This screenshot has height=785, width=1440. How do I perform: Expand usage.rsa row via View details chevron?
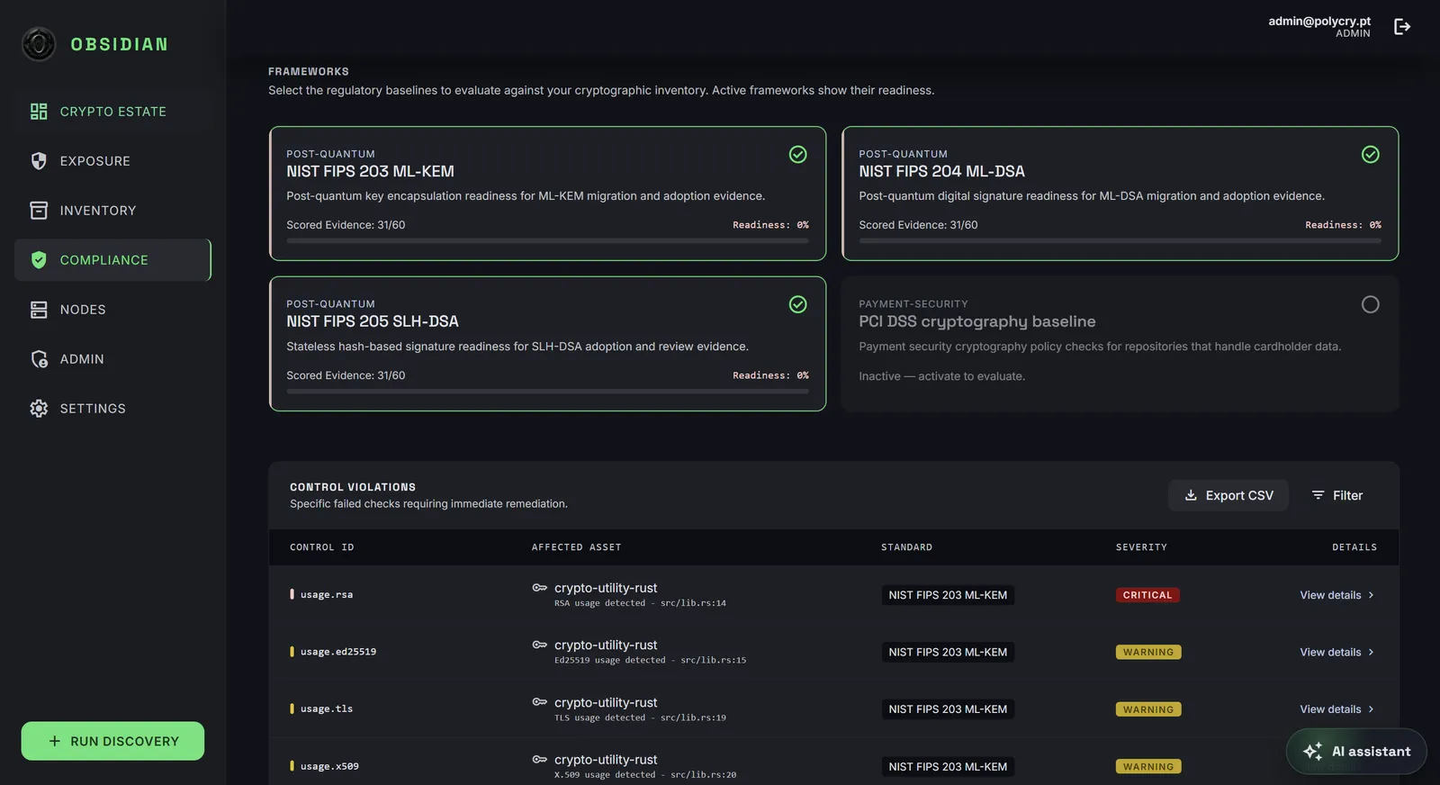(1371, 595)
